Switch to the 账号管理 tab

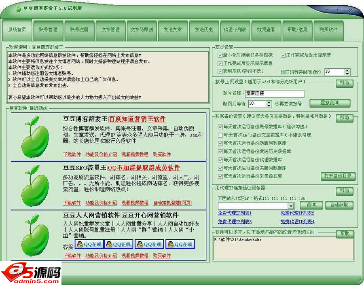[x=48, y=30]
